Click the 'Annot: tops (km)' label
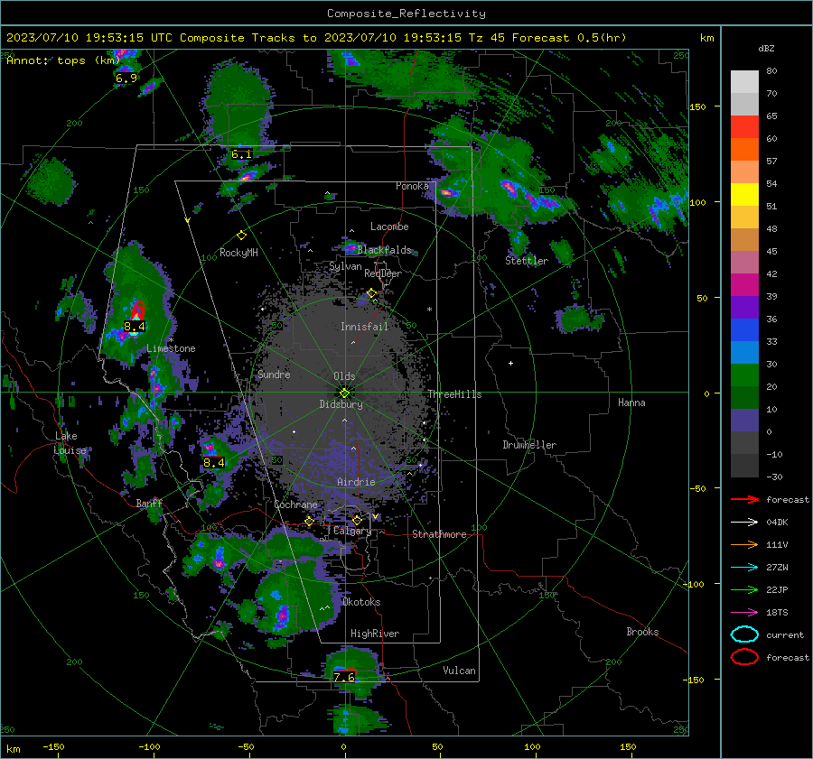 click(63, 60)
